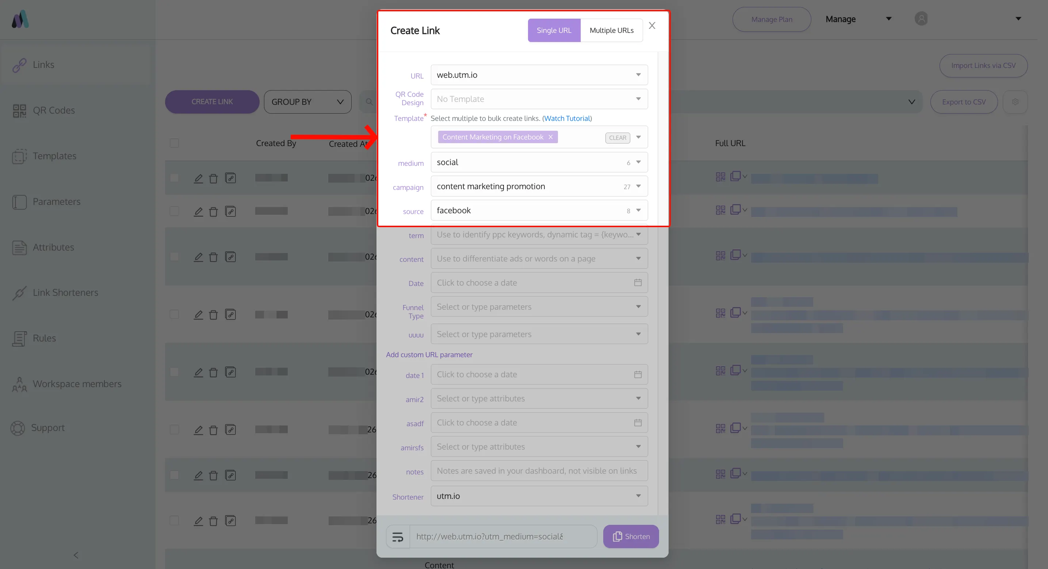This screenshot has height=569, width=1048.
Task: Open the Shortener dropdown set to utm.io
Action: click(638, 496)
